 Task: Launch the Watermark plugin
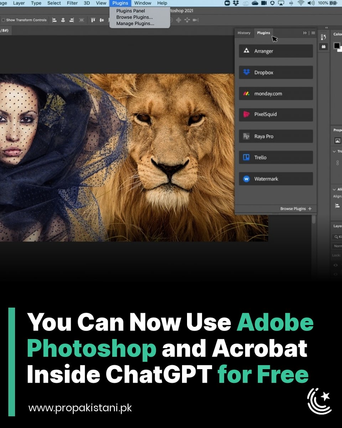(276, 179)
